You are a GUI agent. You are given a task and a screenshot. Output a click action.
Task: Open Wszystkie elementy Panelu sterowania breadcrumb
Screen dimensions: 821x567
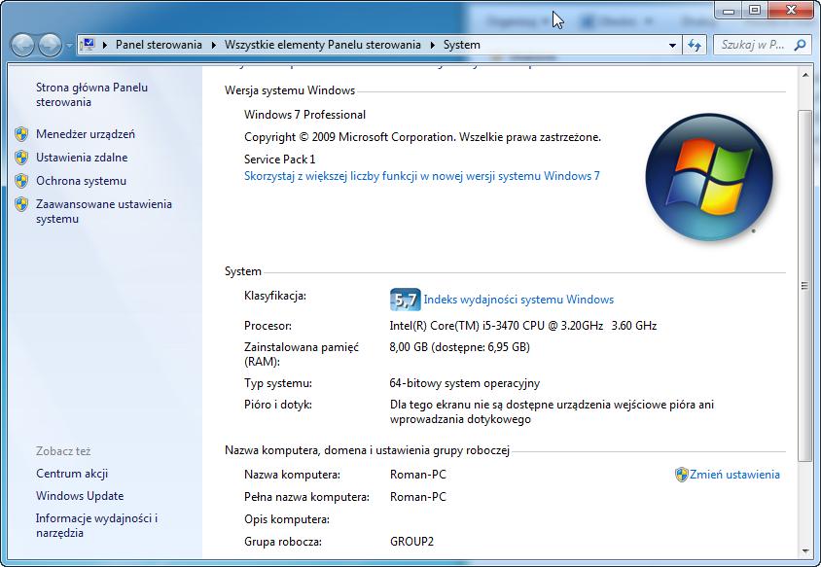pyautogui.click(x=323, y=45)
